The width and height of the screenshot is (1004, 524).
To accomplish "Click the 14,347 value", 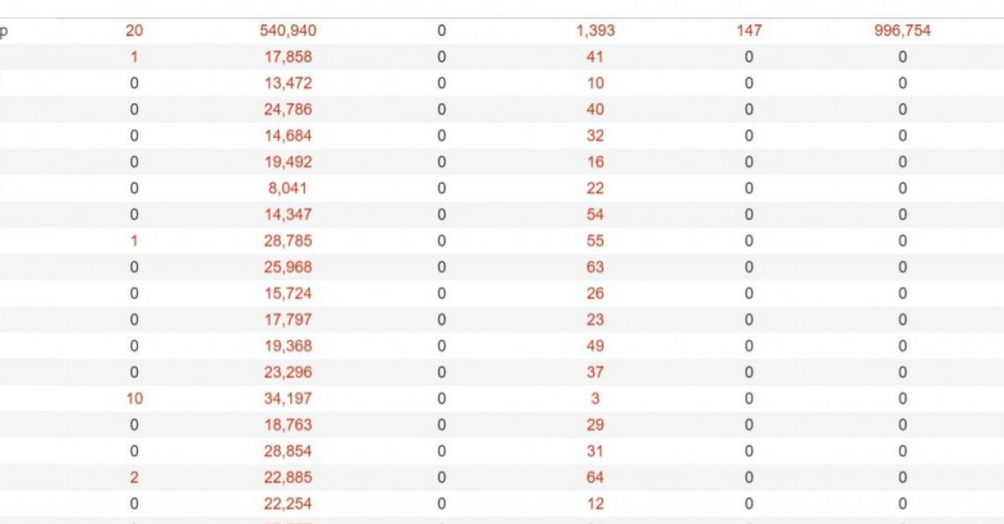I will [288, 215].
